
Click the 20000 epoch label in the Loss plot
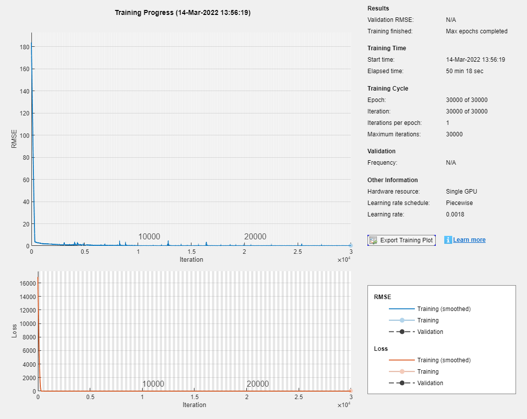pos(257,384)
